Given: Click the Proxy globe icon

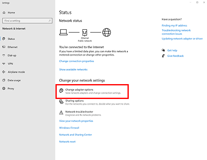Looking at the screenshot, I should (x=4, y=88).
